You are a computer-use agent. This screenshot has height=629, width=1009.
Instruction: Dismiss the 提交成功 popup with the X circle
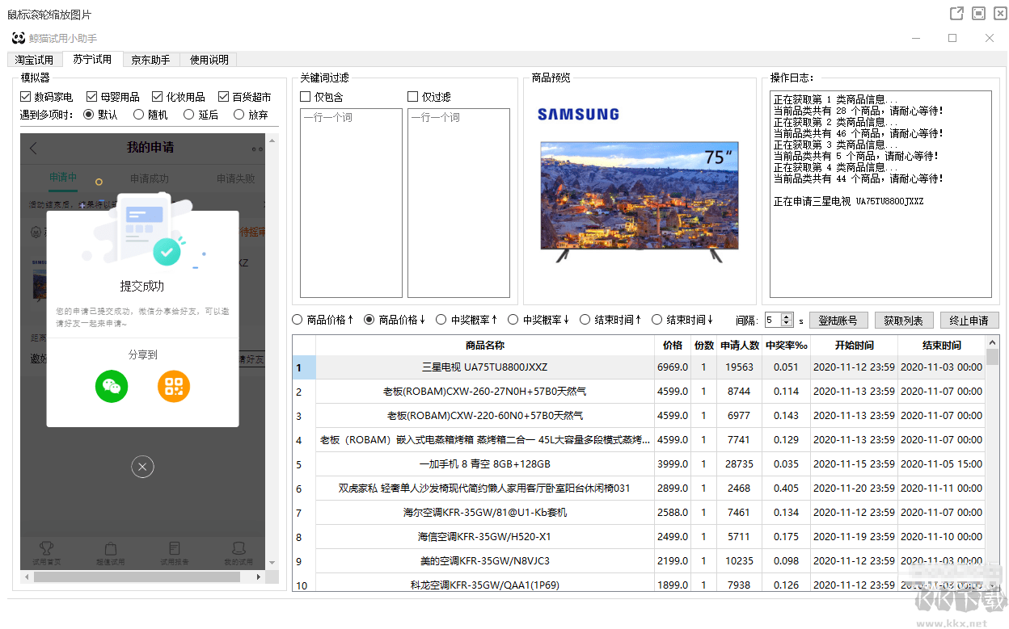142,466
